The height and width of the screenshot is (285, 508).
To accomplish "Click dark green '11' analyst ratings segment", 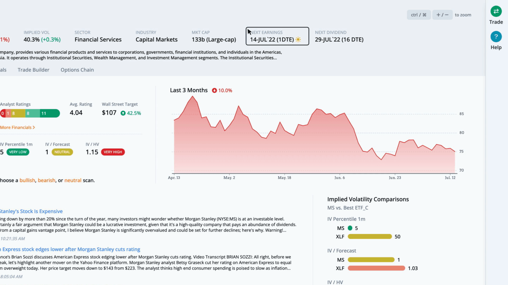I will [x=50, y=113].
